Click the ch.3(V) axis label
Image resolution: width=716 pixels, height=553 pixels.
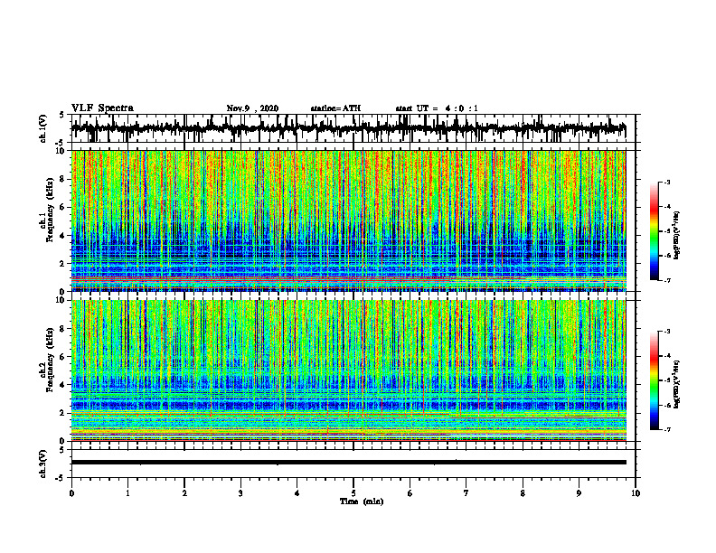click(43, 464)
